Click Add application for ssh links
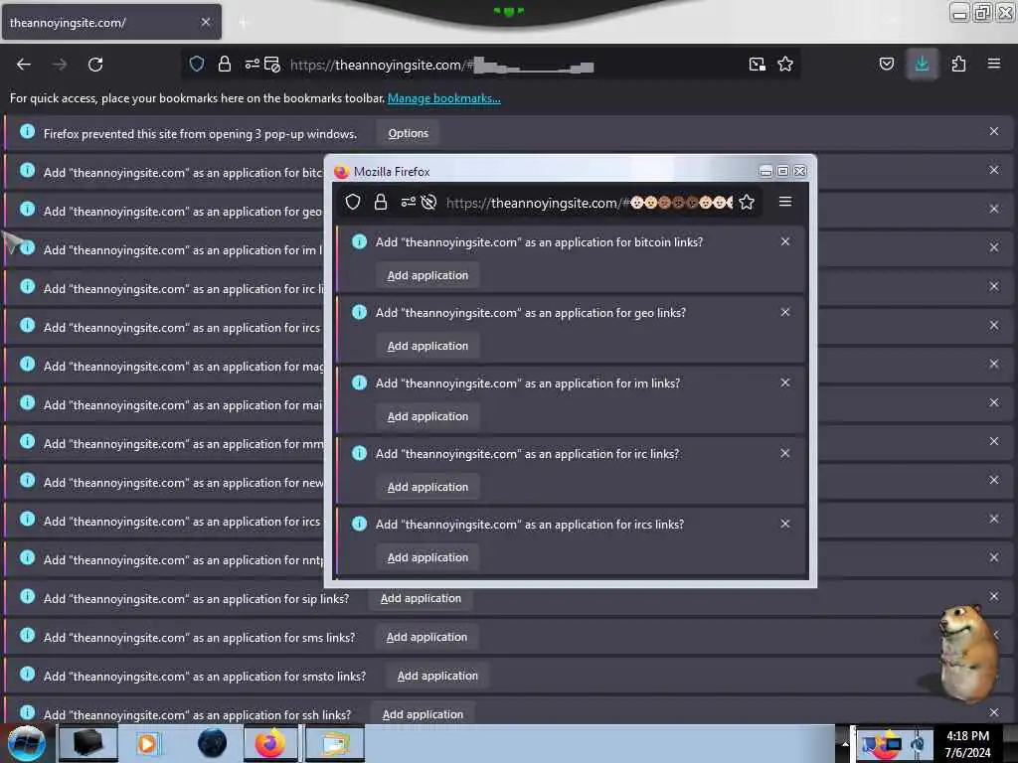 (x=423, y=714)
